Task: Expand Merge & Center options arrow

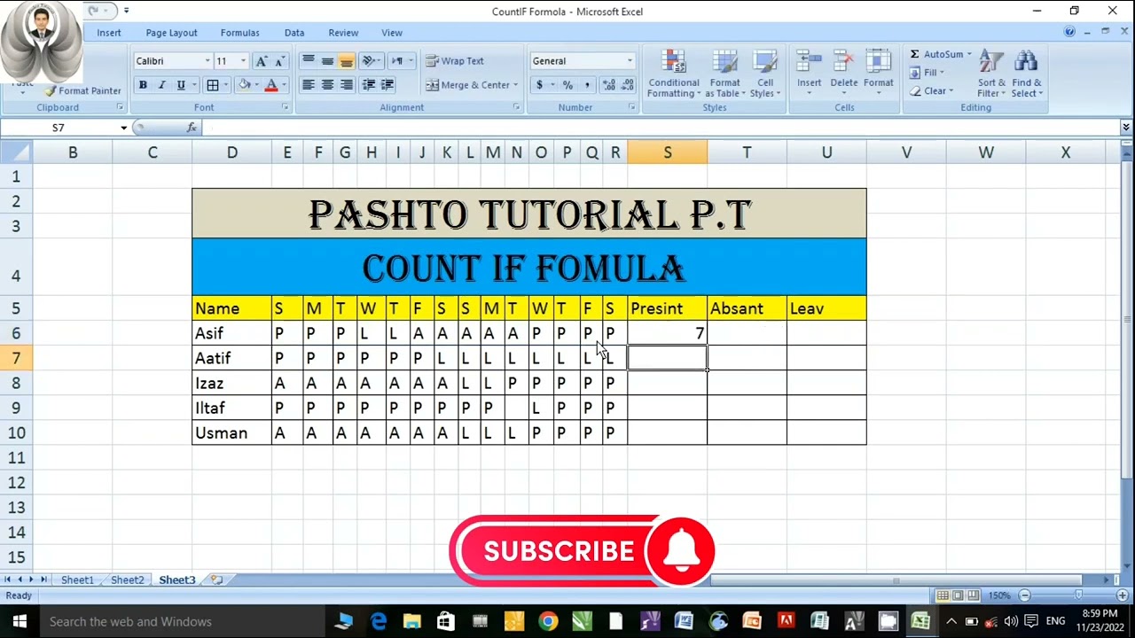Action: 517,85
